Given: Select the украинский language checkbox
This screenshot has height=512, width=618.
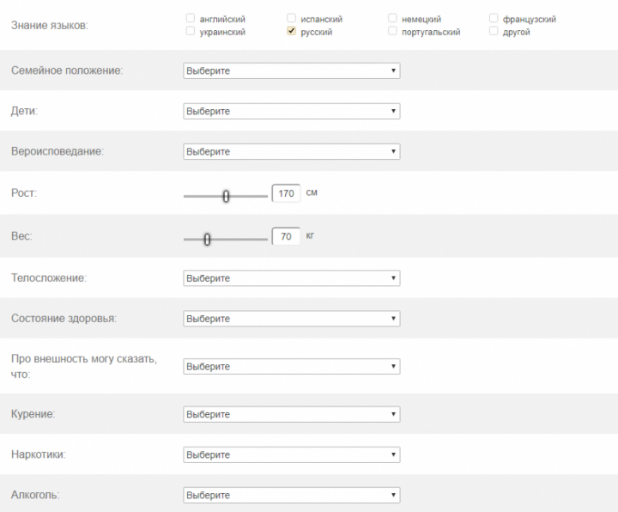Looking at the screenshot, I should (190, 31).
